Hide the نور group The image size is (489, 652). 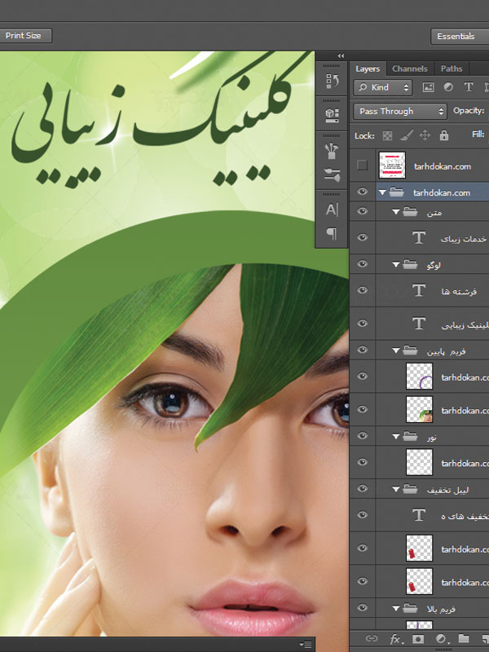[362, 436]
